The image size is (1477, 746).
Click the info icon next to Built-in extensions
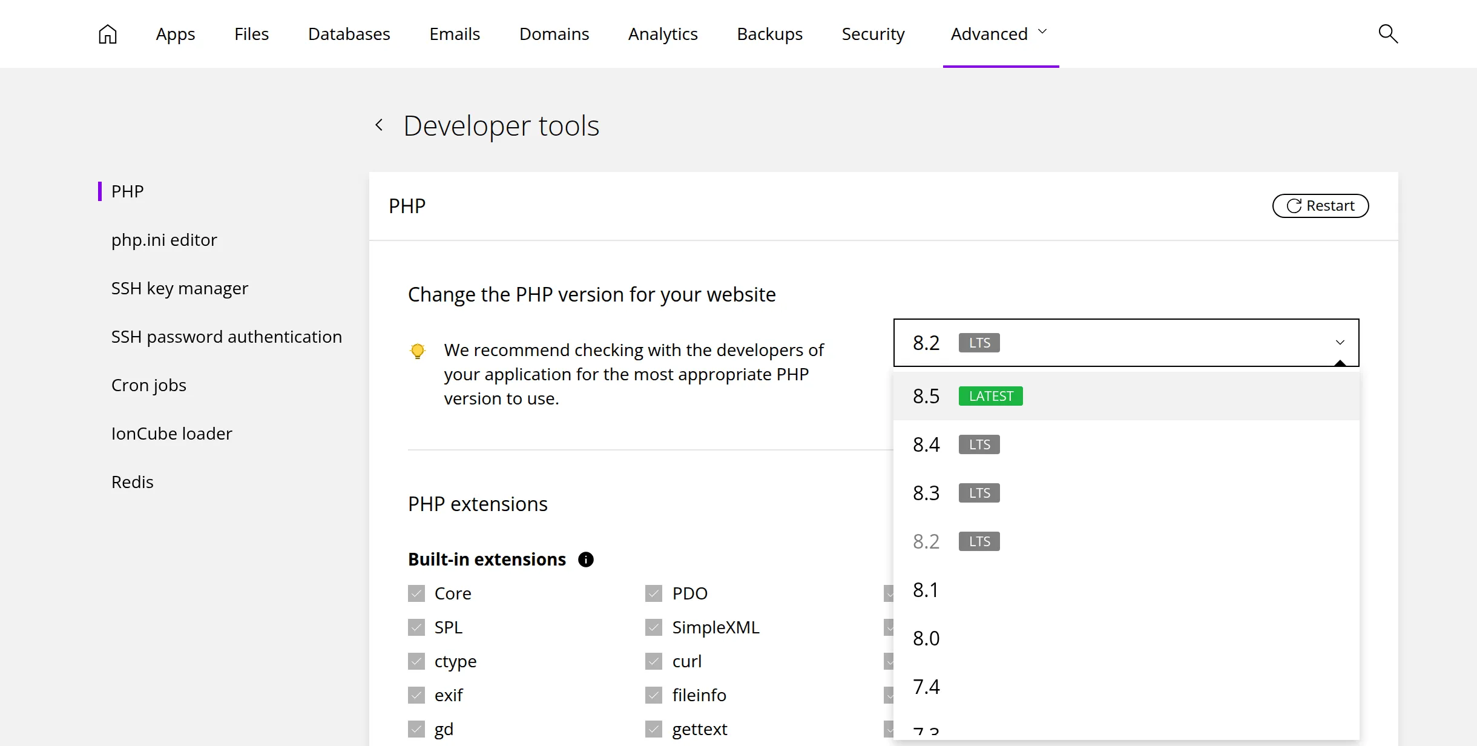click(x=585, y=559)
